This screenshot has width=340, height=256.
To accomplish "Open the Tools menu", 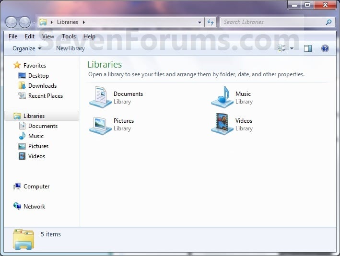I will [x=69, y=36].
